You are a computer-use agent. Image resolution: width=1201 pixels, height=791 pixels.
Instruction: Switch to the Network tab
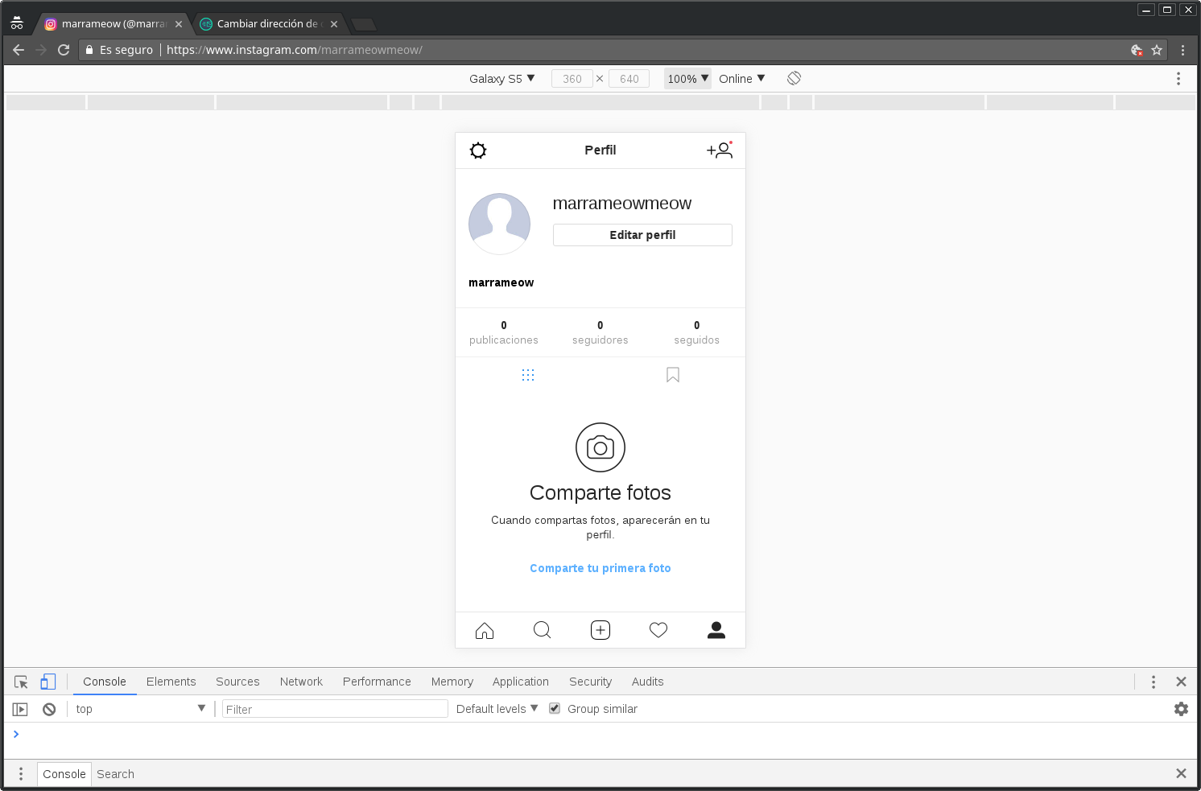pyautogui.click(x=301, y=682)
